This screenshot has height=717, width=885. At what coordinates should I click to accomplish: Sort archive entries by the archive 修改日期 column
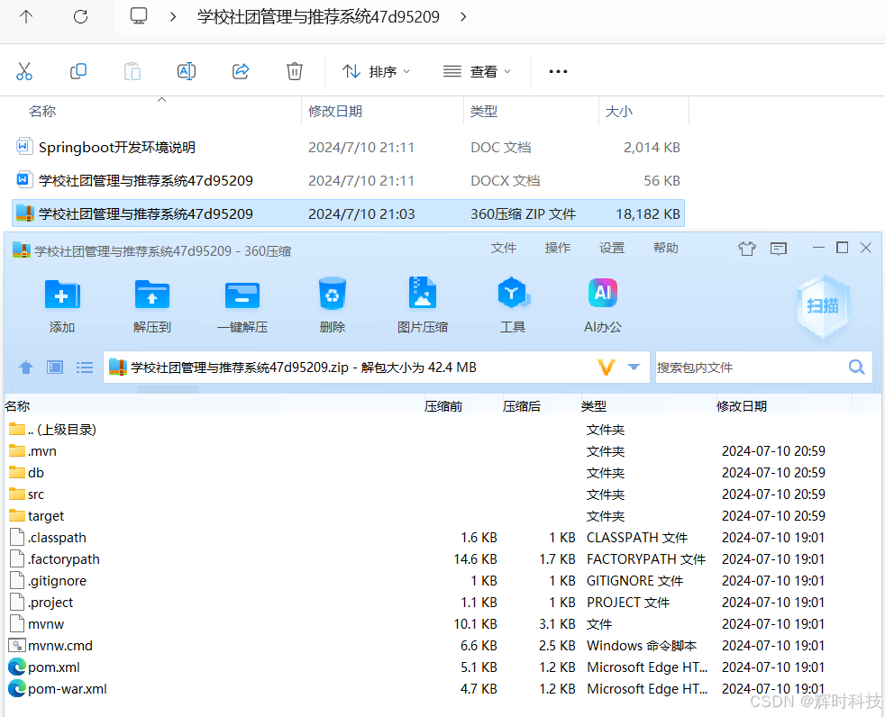[742, 406]
